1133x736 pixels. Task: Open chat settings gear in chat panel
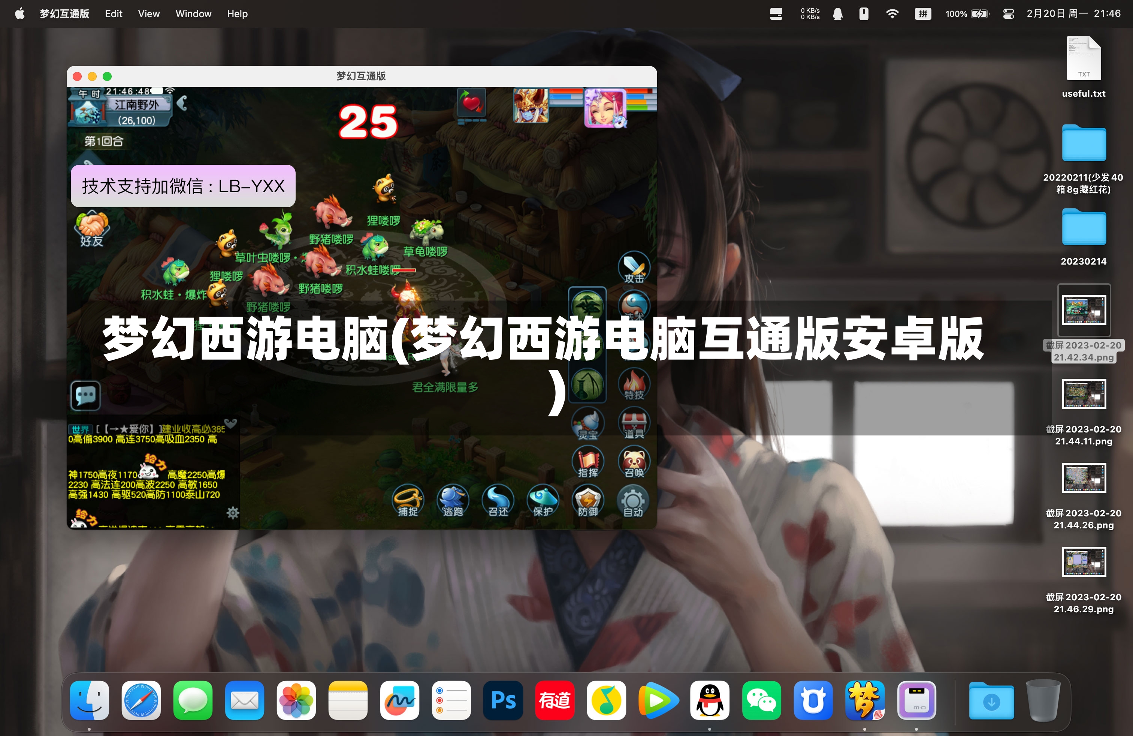click(x=233, y=513)
